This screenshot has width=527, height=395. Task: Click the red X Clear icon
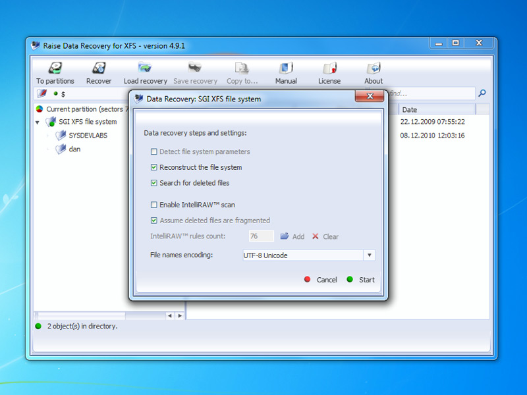coord(315,236)
